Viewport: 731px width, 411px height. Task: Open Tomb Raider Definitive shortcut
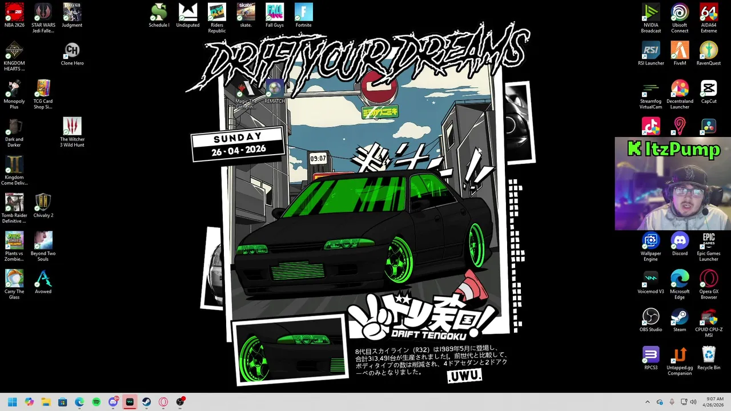pos(14,208)
